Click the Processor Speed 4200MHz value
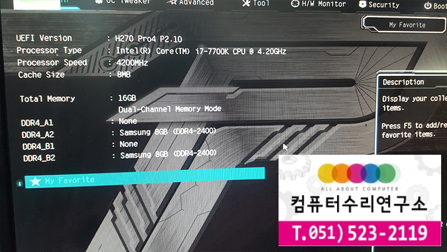 (132, 63)
